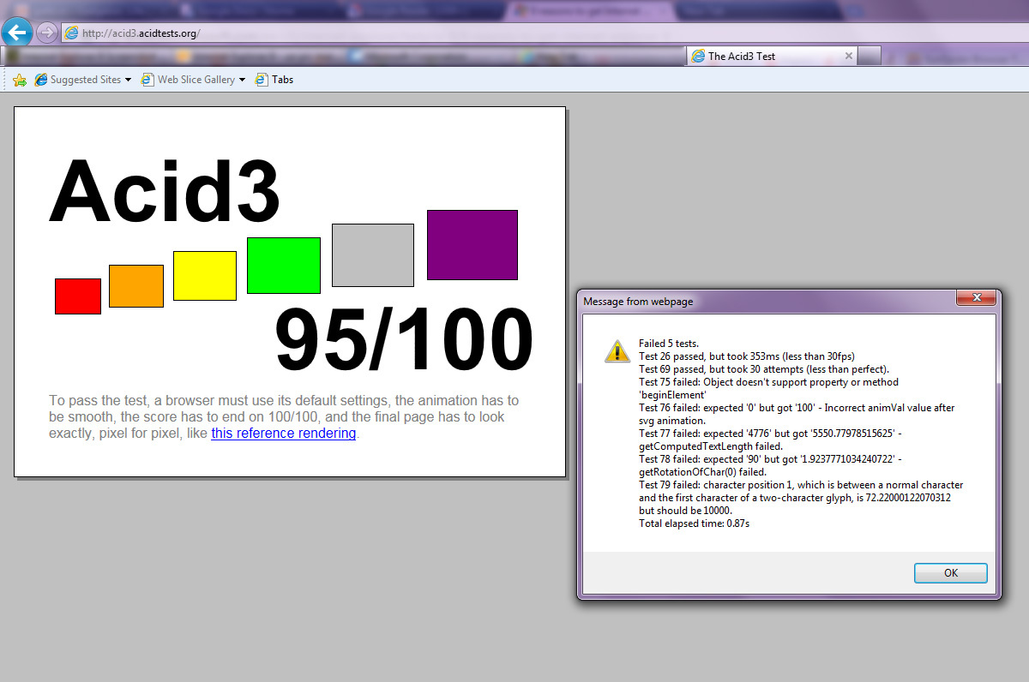
Task: Click the Suggested Sites icon
Action: [41, 80]
